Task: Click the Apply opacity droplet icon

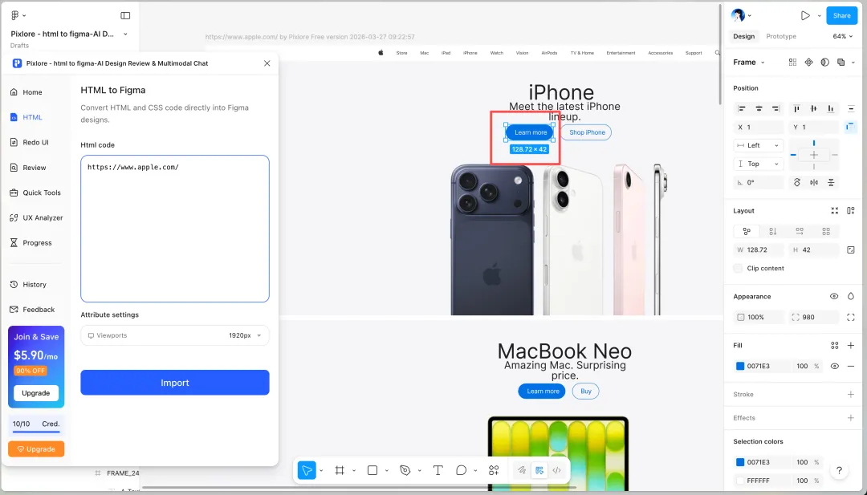Action: click(850, 296)
